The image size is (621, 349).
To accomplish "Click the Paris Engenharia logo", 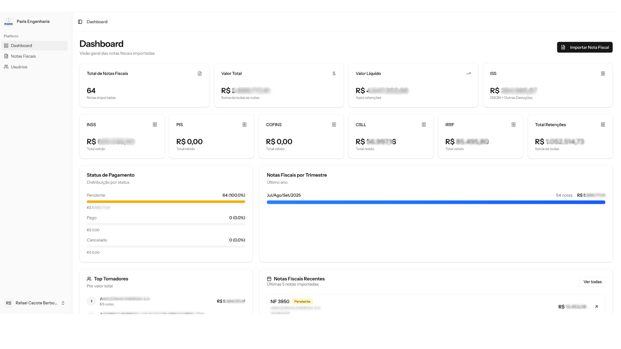I will point(8,22).
